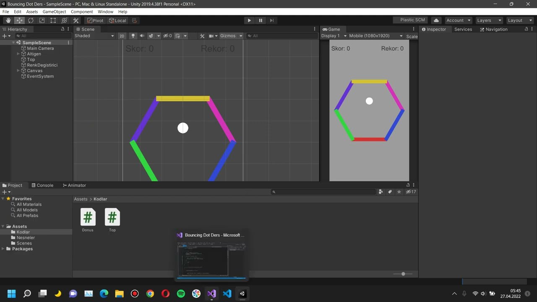Toggle scene grid visibility
537x302 pixels.
pos(178,36)
